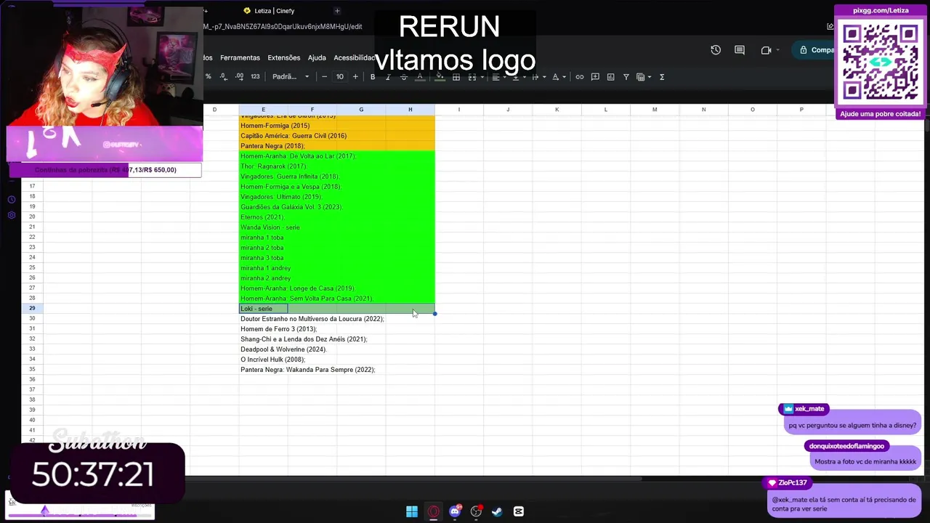Click the insert chart icon
Screen dimensions: 930x523
(x=610, y=77)
